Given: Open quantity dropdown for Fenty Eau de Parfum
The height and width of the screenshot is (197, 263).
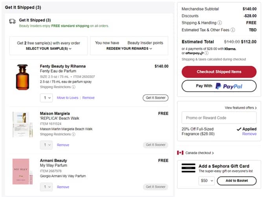Looking at the screenshot, I should coord(46,98).
